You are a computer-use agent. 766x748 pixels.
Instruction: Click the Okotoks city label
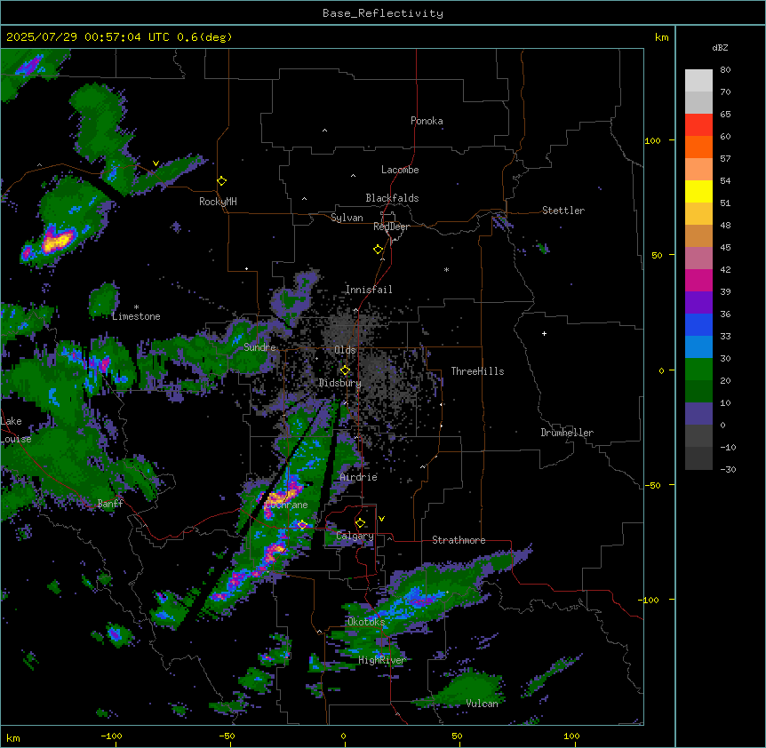[x=366, y=622]
